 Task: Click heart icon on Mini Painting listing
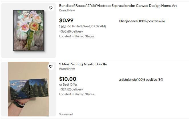[51, 66]
